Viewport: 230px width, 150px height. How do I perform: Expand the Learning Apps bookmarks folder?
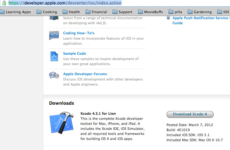[x=15, y=12]
